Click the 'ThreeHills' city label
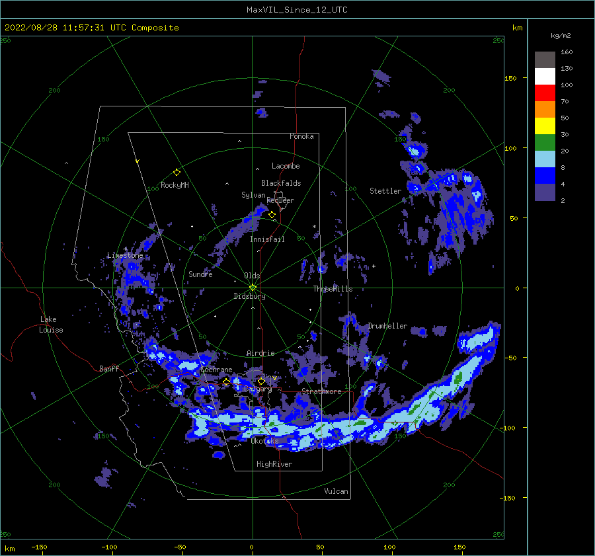Screen dimensions: 595x556 (333, 289)
